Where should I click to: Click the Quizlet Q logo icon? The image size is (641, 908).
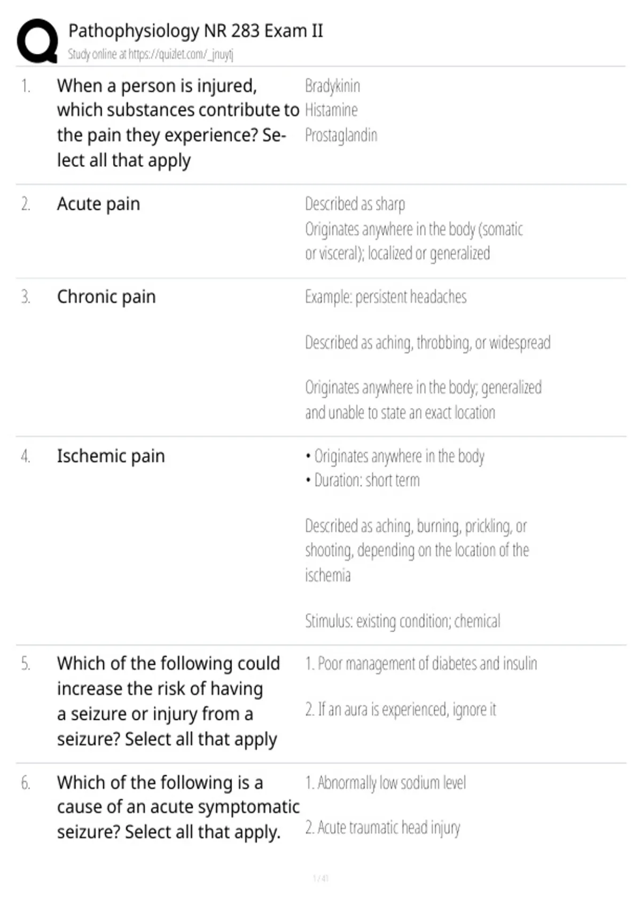[x=37, y=41]
